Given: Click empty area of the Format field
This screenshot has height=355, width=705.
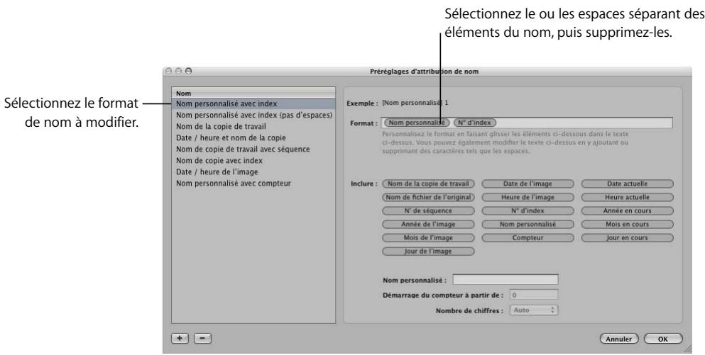Looking at the screenshot, I should click(584, 123).
